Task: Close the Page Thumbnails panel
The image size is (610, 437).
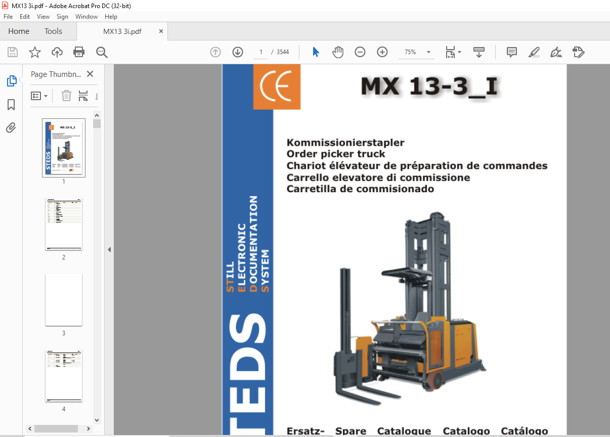Action: 90,74
